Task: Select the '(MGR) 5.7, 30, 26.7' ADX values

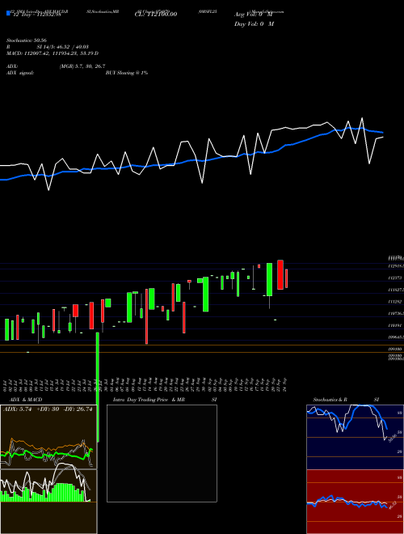Action: tap(82, 66)
